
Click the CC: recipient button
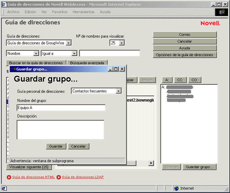pyautogui.click(x=180, y=80)
